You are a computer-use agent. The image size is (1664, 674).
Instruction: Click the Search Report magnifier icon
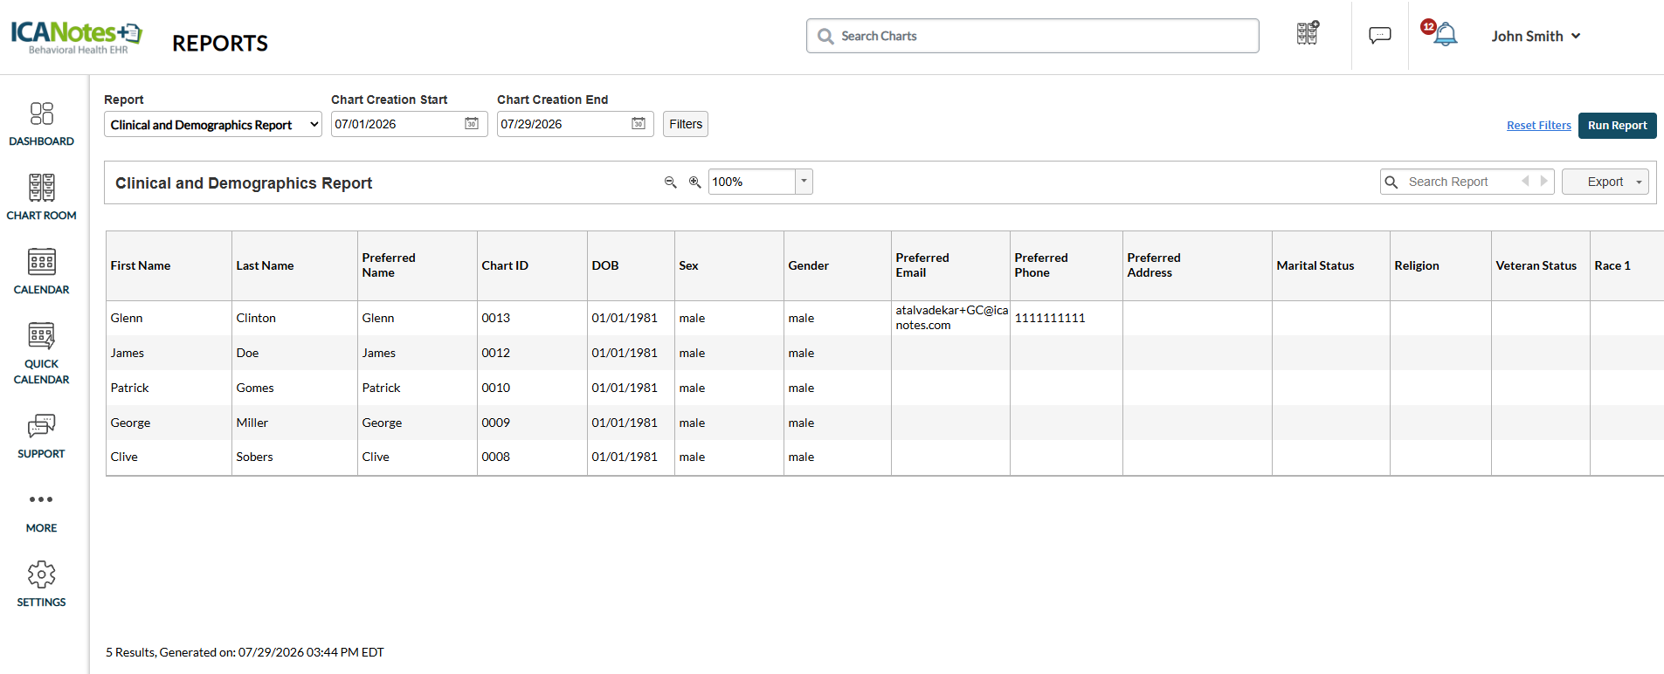[x=1391, y=182]
